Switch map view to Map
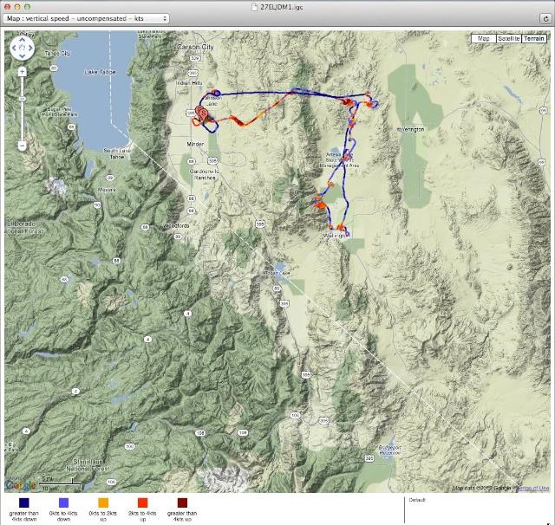The width and height of the screenshot is (555, 525). (x=483, y=38)
